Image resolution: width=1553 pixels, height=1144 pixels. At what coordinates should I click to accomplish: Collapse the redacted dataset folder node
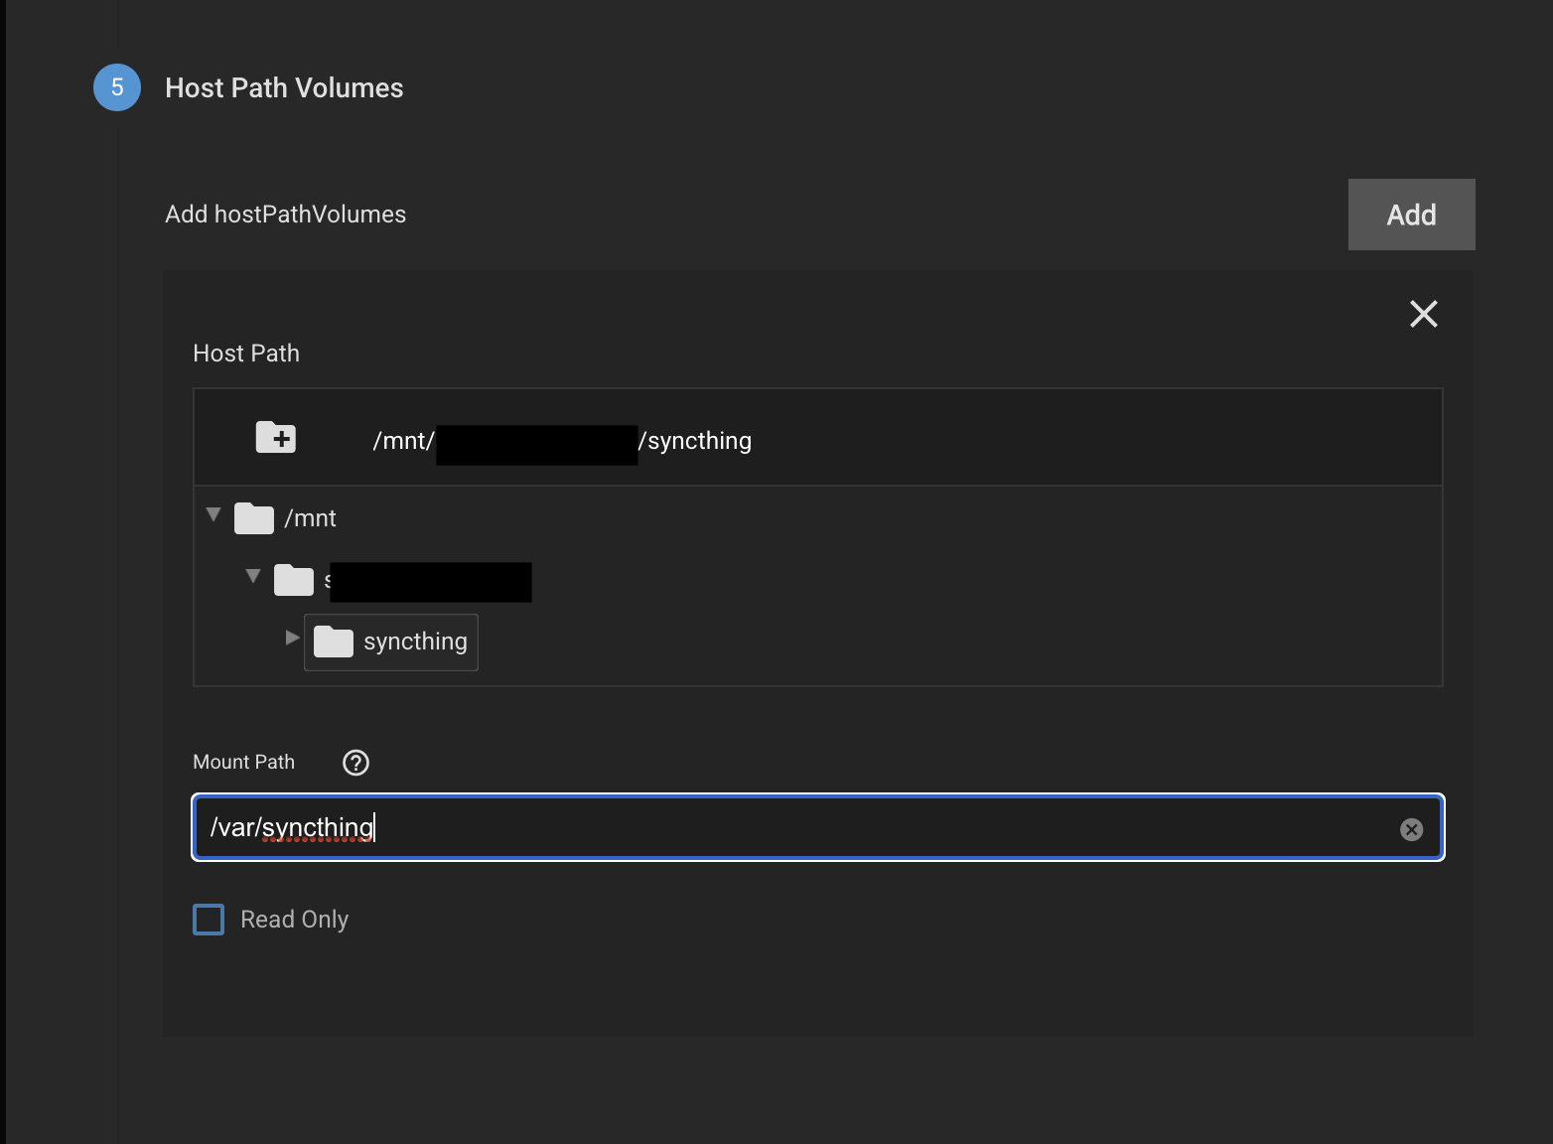coord(253,577)
